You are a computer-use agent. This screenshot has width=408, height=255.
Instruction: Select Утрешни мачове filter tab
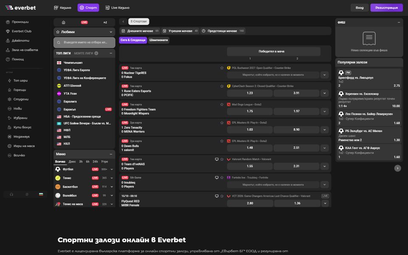pos(180,31)
